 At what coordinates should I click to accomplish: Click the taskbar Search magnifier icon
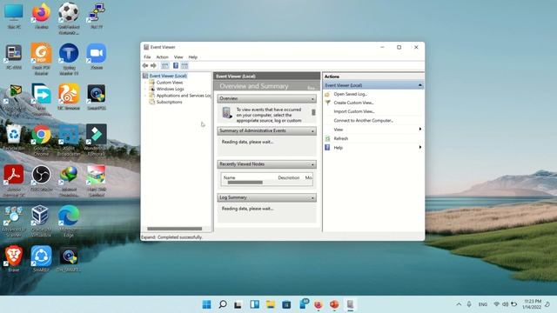click(x=223, y=304)
